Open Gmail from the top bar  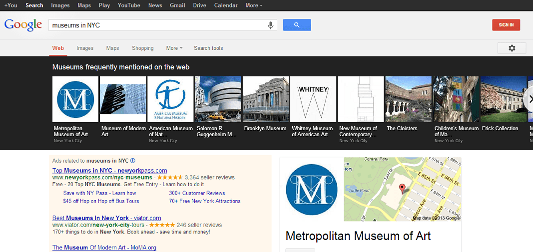coord(177,5)
